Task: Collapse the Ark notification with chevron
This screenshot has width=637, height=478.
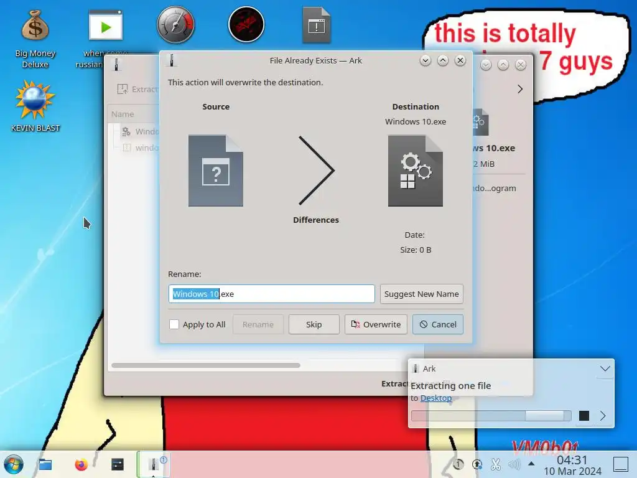Action: pos(605,368)
